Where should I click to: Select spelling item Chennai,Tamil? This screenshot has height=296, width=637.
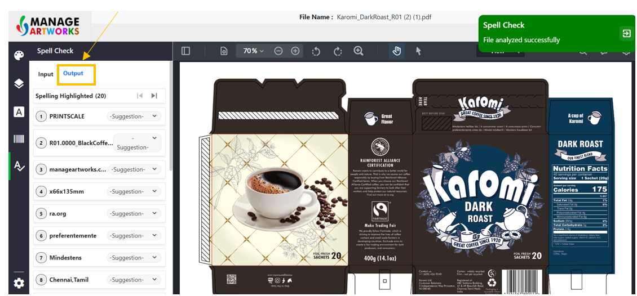(x=69, y=280)
